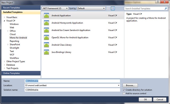Select the Reporting category
The image size is (170, 104).
pos(14,41)
